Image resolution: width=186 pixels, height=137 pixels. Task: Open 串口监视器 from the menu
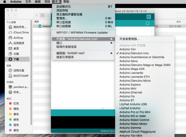pos(83,22)
